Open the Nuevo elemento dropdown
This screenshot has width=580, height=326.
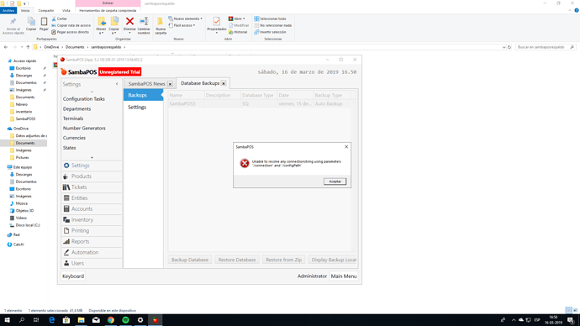pyautogui.click(x=186, y=18)
